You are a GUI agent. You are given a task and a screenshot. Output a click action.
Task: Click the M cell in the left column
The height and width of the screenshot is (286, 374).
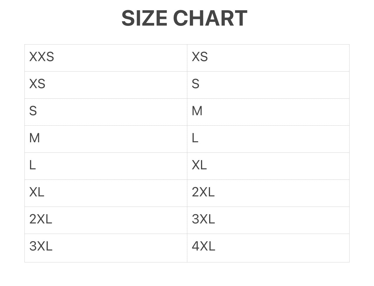[35, 138]
